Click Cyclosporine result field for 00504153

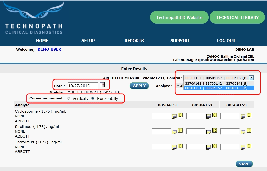(x=230, y=116)
